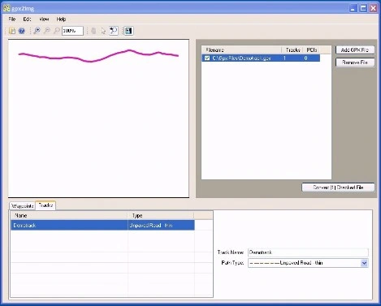Screen dimensions: 381x306
Task: Click Convert Checked File button
Action: click(x=338, y=187)
